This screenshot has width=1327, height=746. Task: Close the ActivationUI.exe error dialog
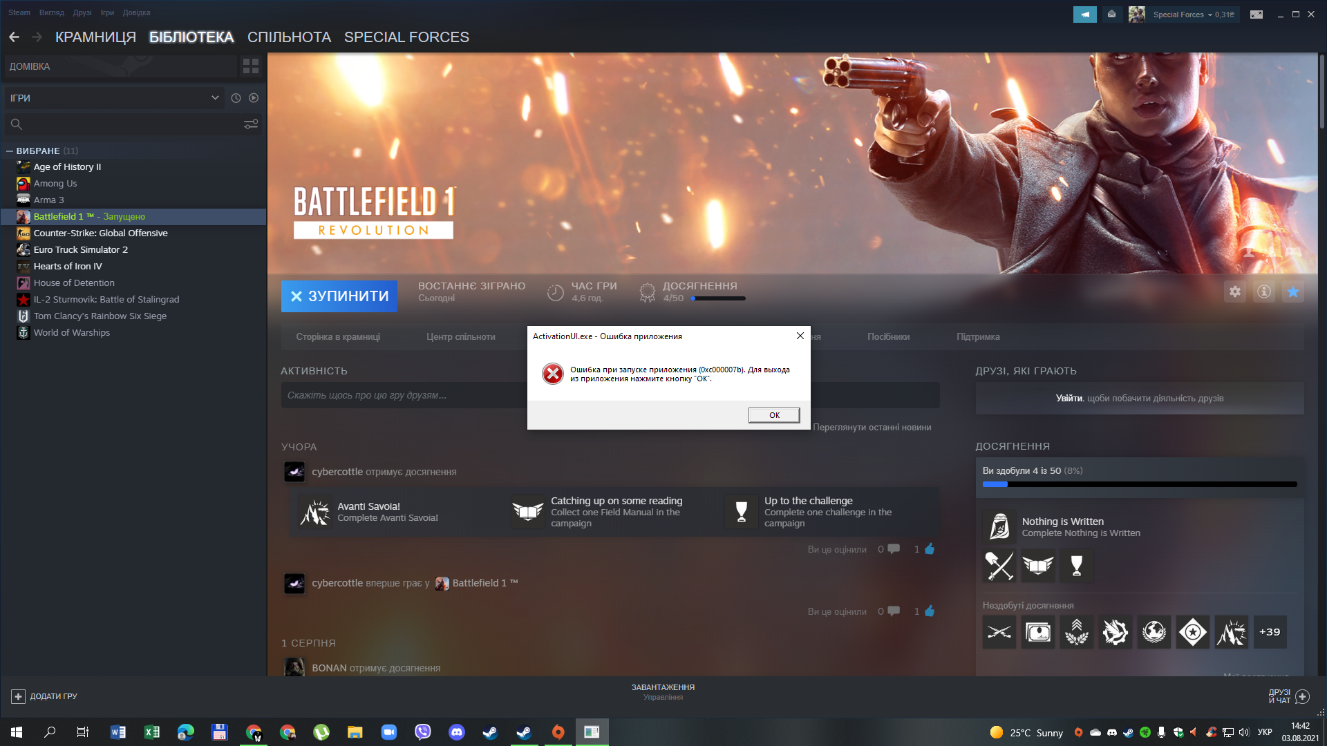pyautogui.click(x=800, y=336)
